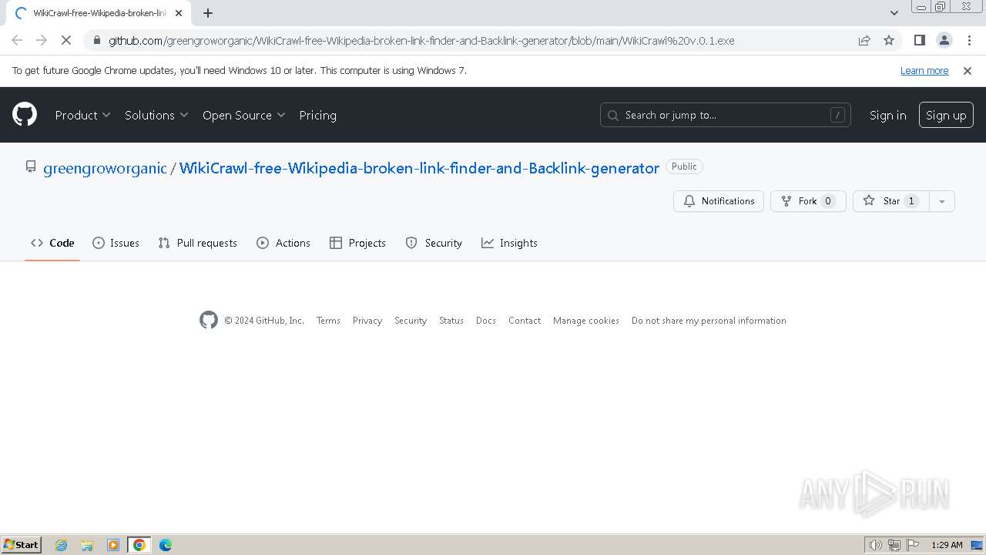Open the Security tab

tap(434, 243)
